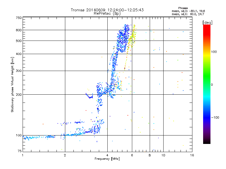Click the 'Frequency [MHz]' axis label

[x=107, y=159]
